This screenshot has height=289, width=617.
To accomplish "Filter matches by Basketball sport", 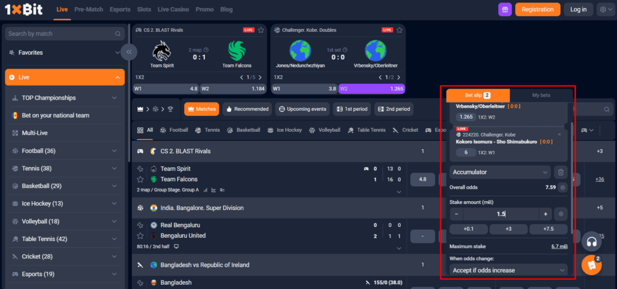I will tap(243, 130).
